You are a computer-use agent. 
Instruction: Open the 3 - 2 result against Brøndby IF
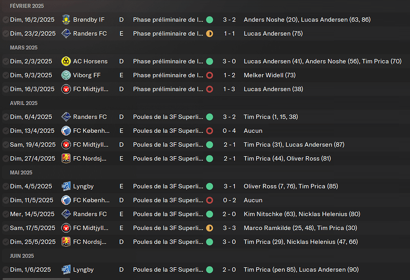pyautogui.click(x=229, y=19)
